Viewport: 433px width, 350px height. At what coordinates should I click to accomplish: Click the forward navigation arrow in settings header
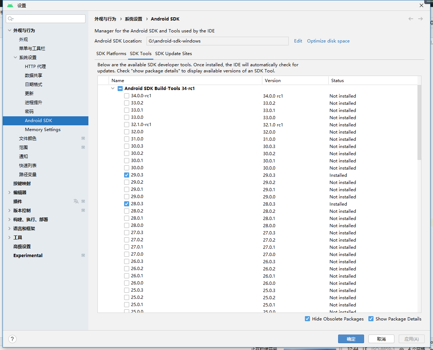421,19
